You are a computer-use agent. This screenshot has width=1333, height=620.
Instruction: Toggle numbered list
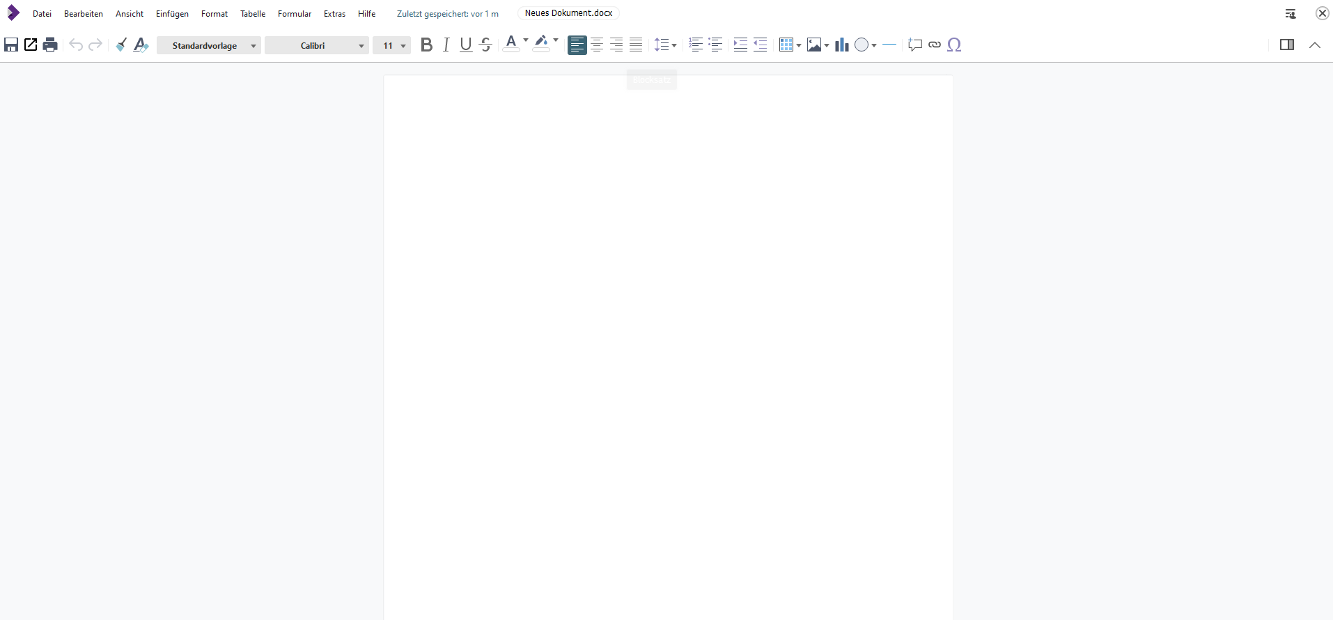[x=696, y=45]
